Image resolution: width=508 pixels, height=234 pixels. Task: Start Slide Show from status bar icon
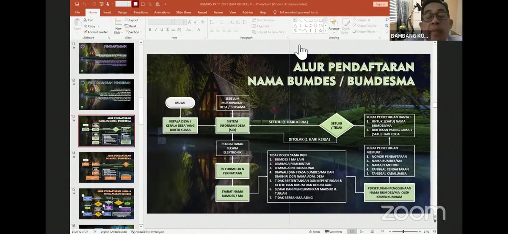coord(382,231)
